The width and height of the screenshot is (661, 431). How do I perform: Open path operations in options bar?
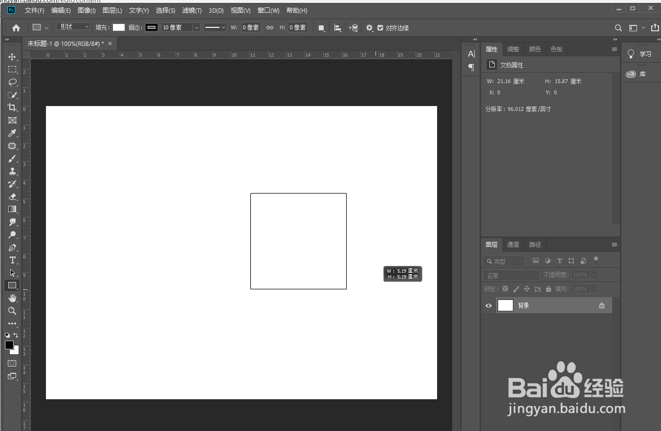coord(321,28)
